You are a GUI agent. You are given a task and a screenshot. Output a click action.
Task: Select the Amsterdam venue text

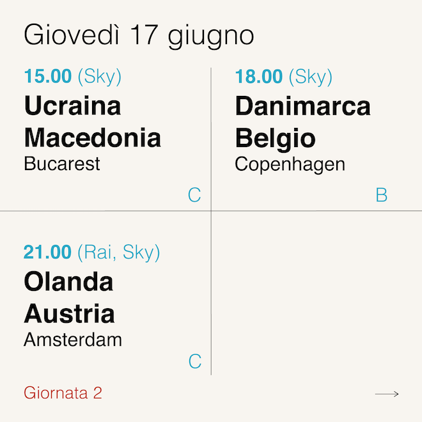[73, 340]
